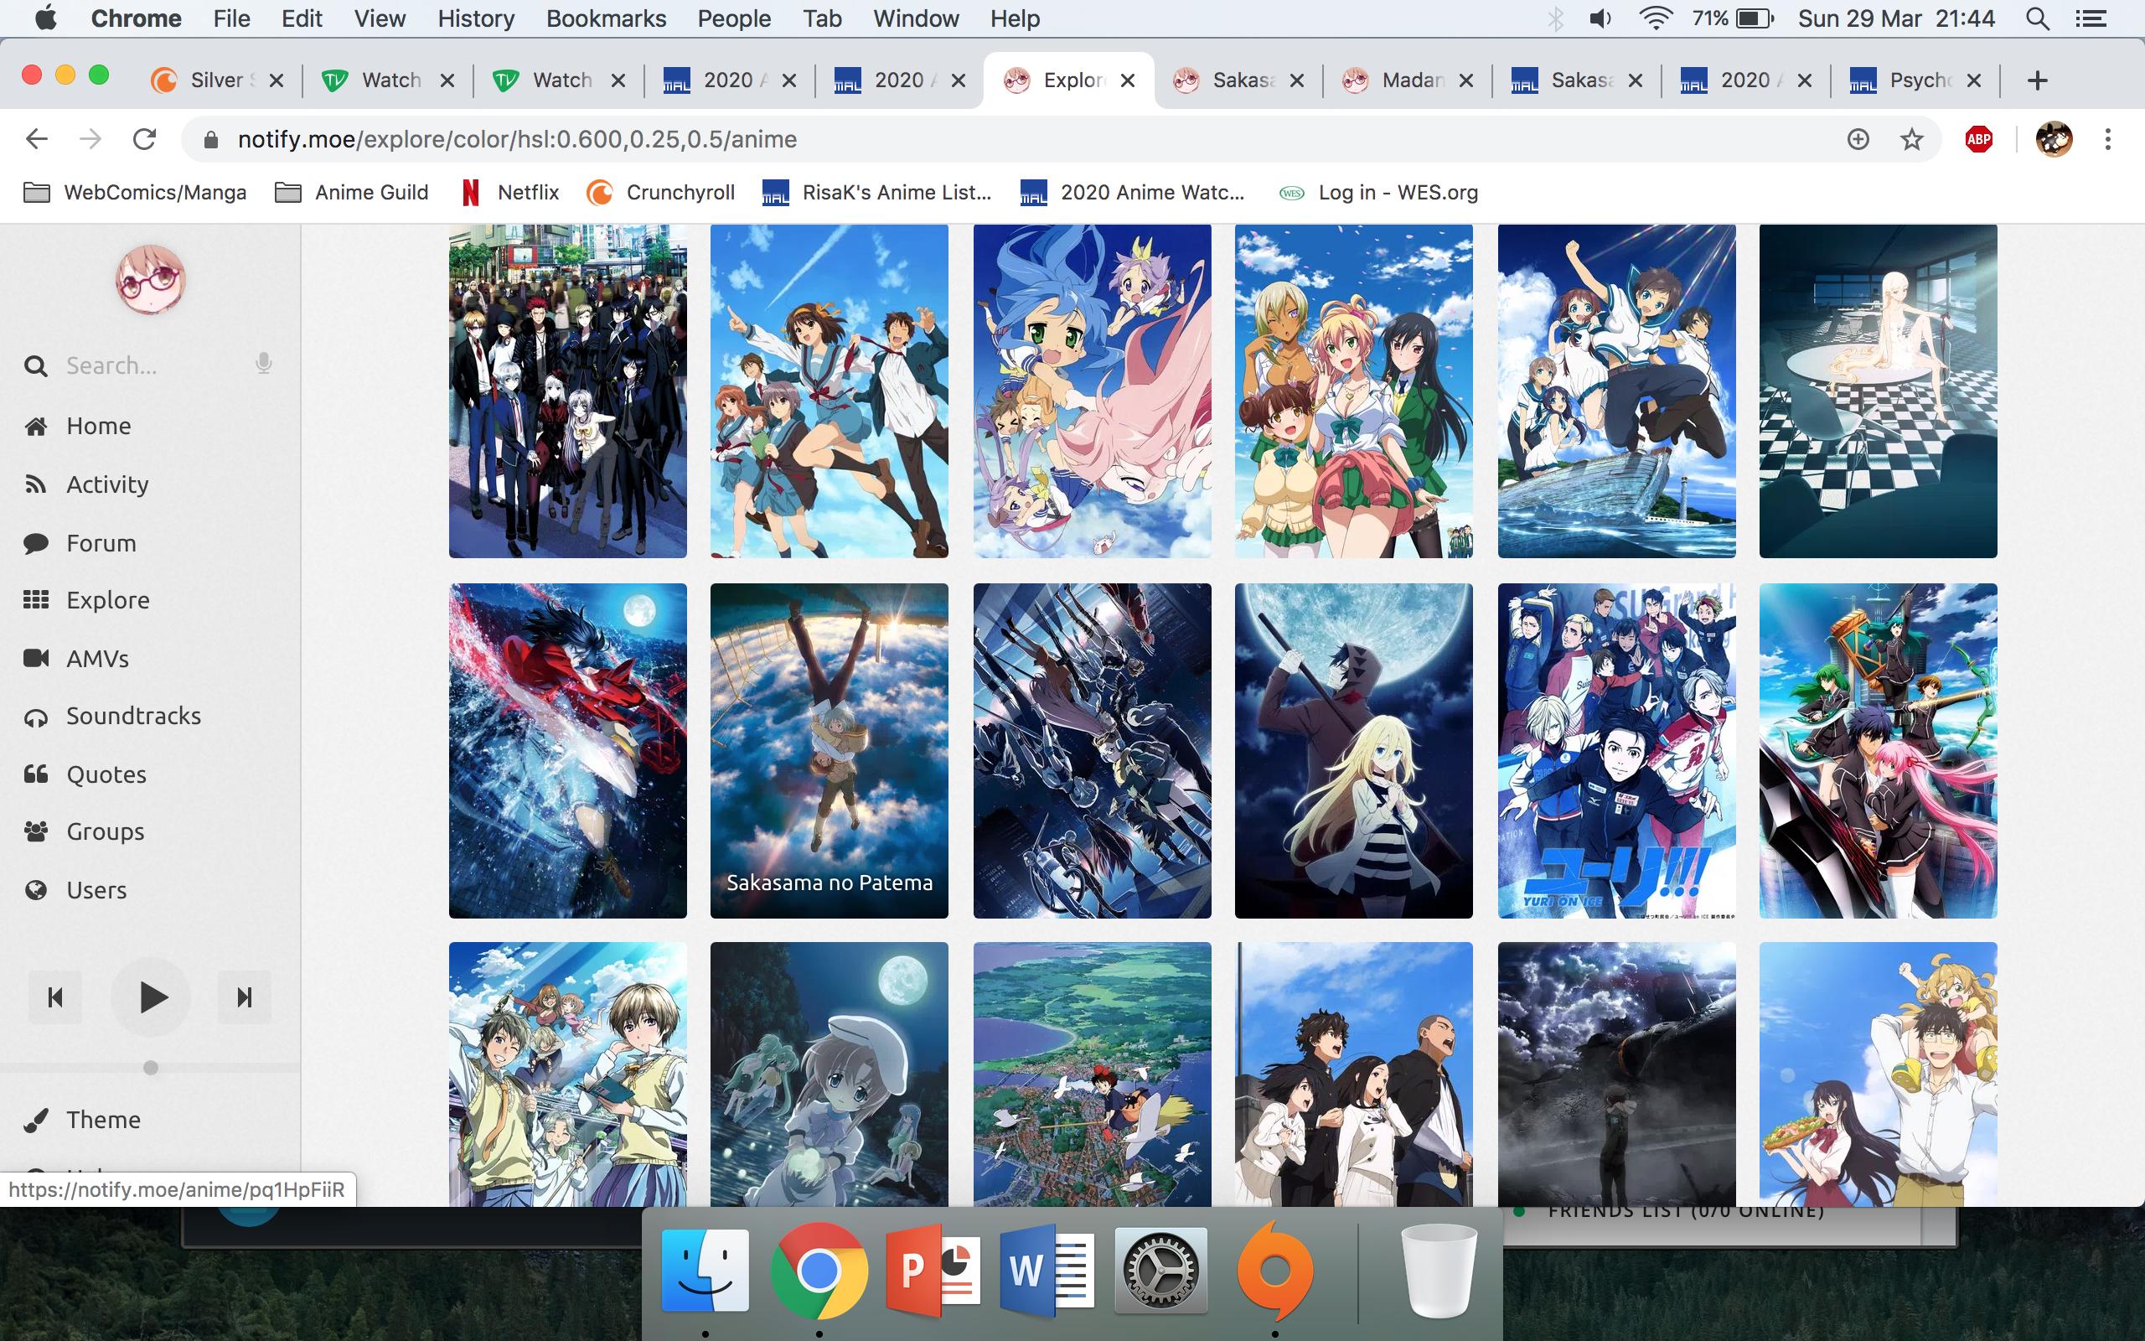Skip to previous track
The width and height of the screenshot is (2145, 1341).
click(55, 997)
